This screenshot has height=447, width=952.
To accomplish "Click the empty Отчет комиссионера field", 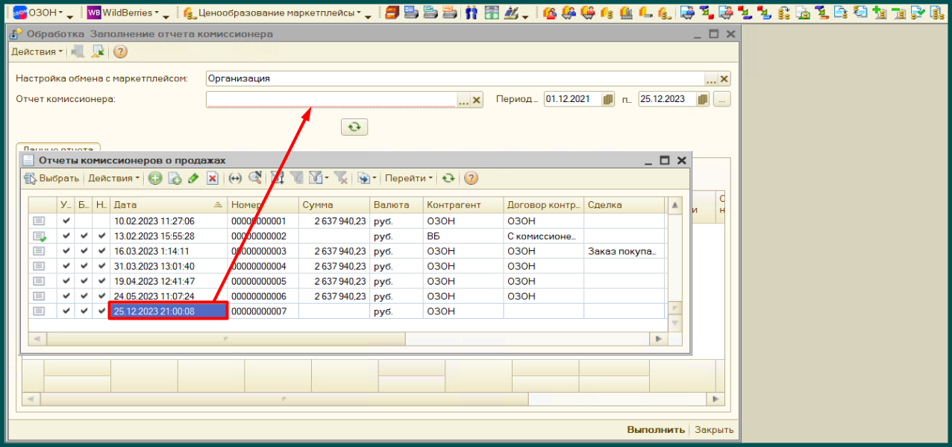I will point(331,100).
